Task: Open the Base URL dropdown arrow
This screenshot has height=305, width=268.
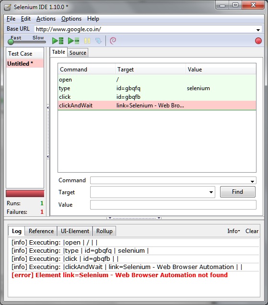Action: [x=258, y=30]
